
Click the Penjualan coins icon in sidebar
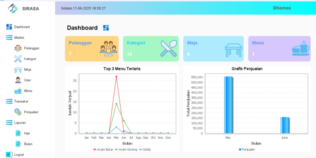(18, 112)
